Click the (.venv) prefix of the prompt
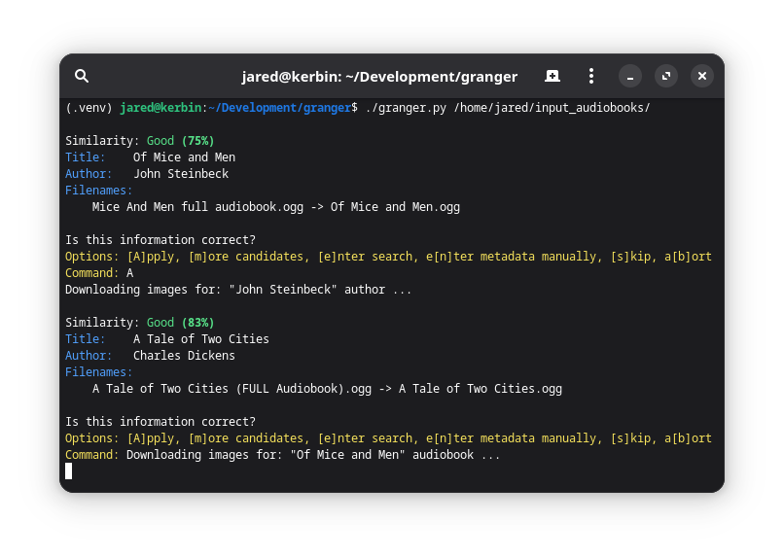The width and height of the screenshot is (784, 558). click(x=89, y=108)
